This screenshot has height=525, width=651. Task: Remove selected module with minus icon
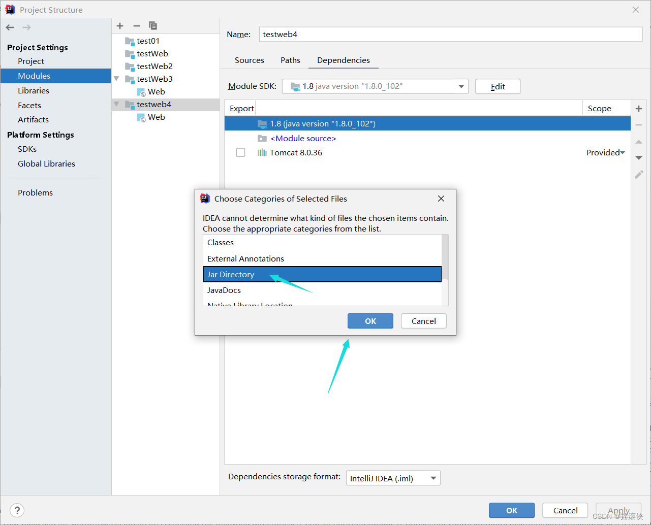pos(136,26)
